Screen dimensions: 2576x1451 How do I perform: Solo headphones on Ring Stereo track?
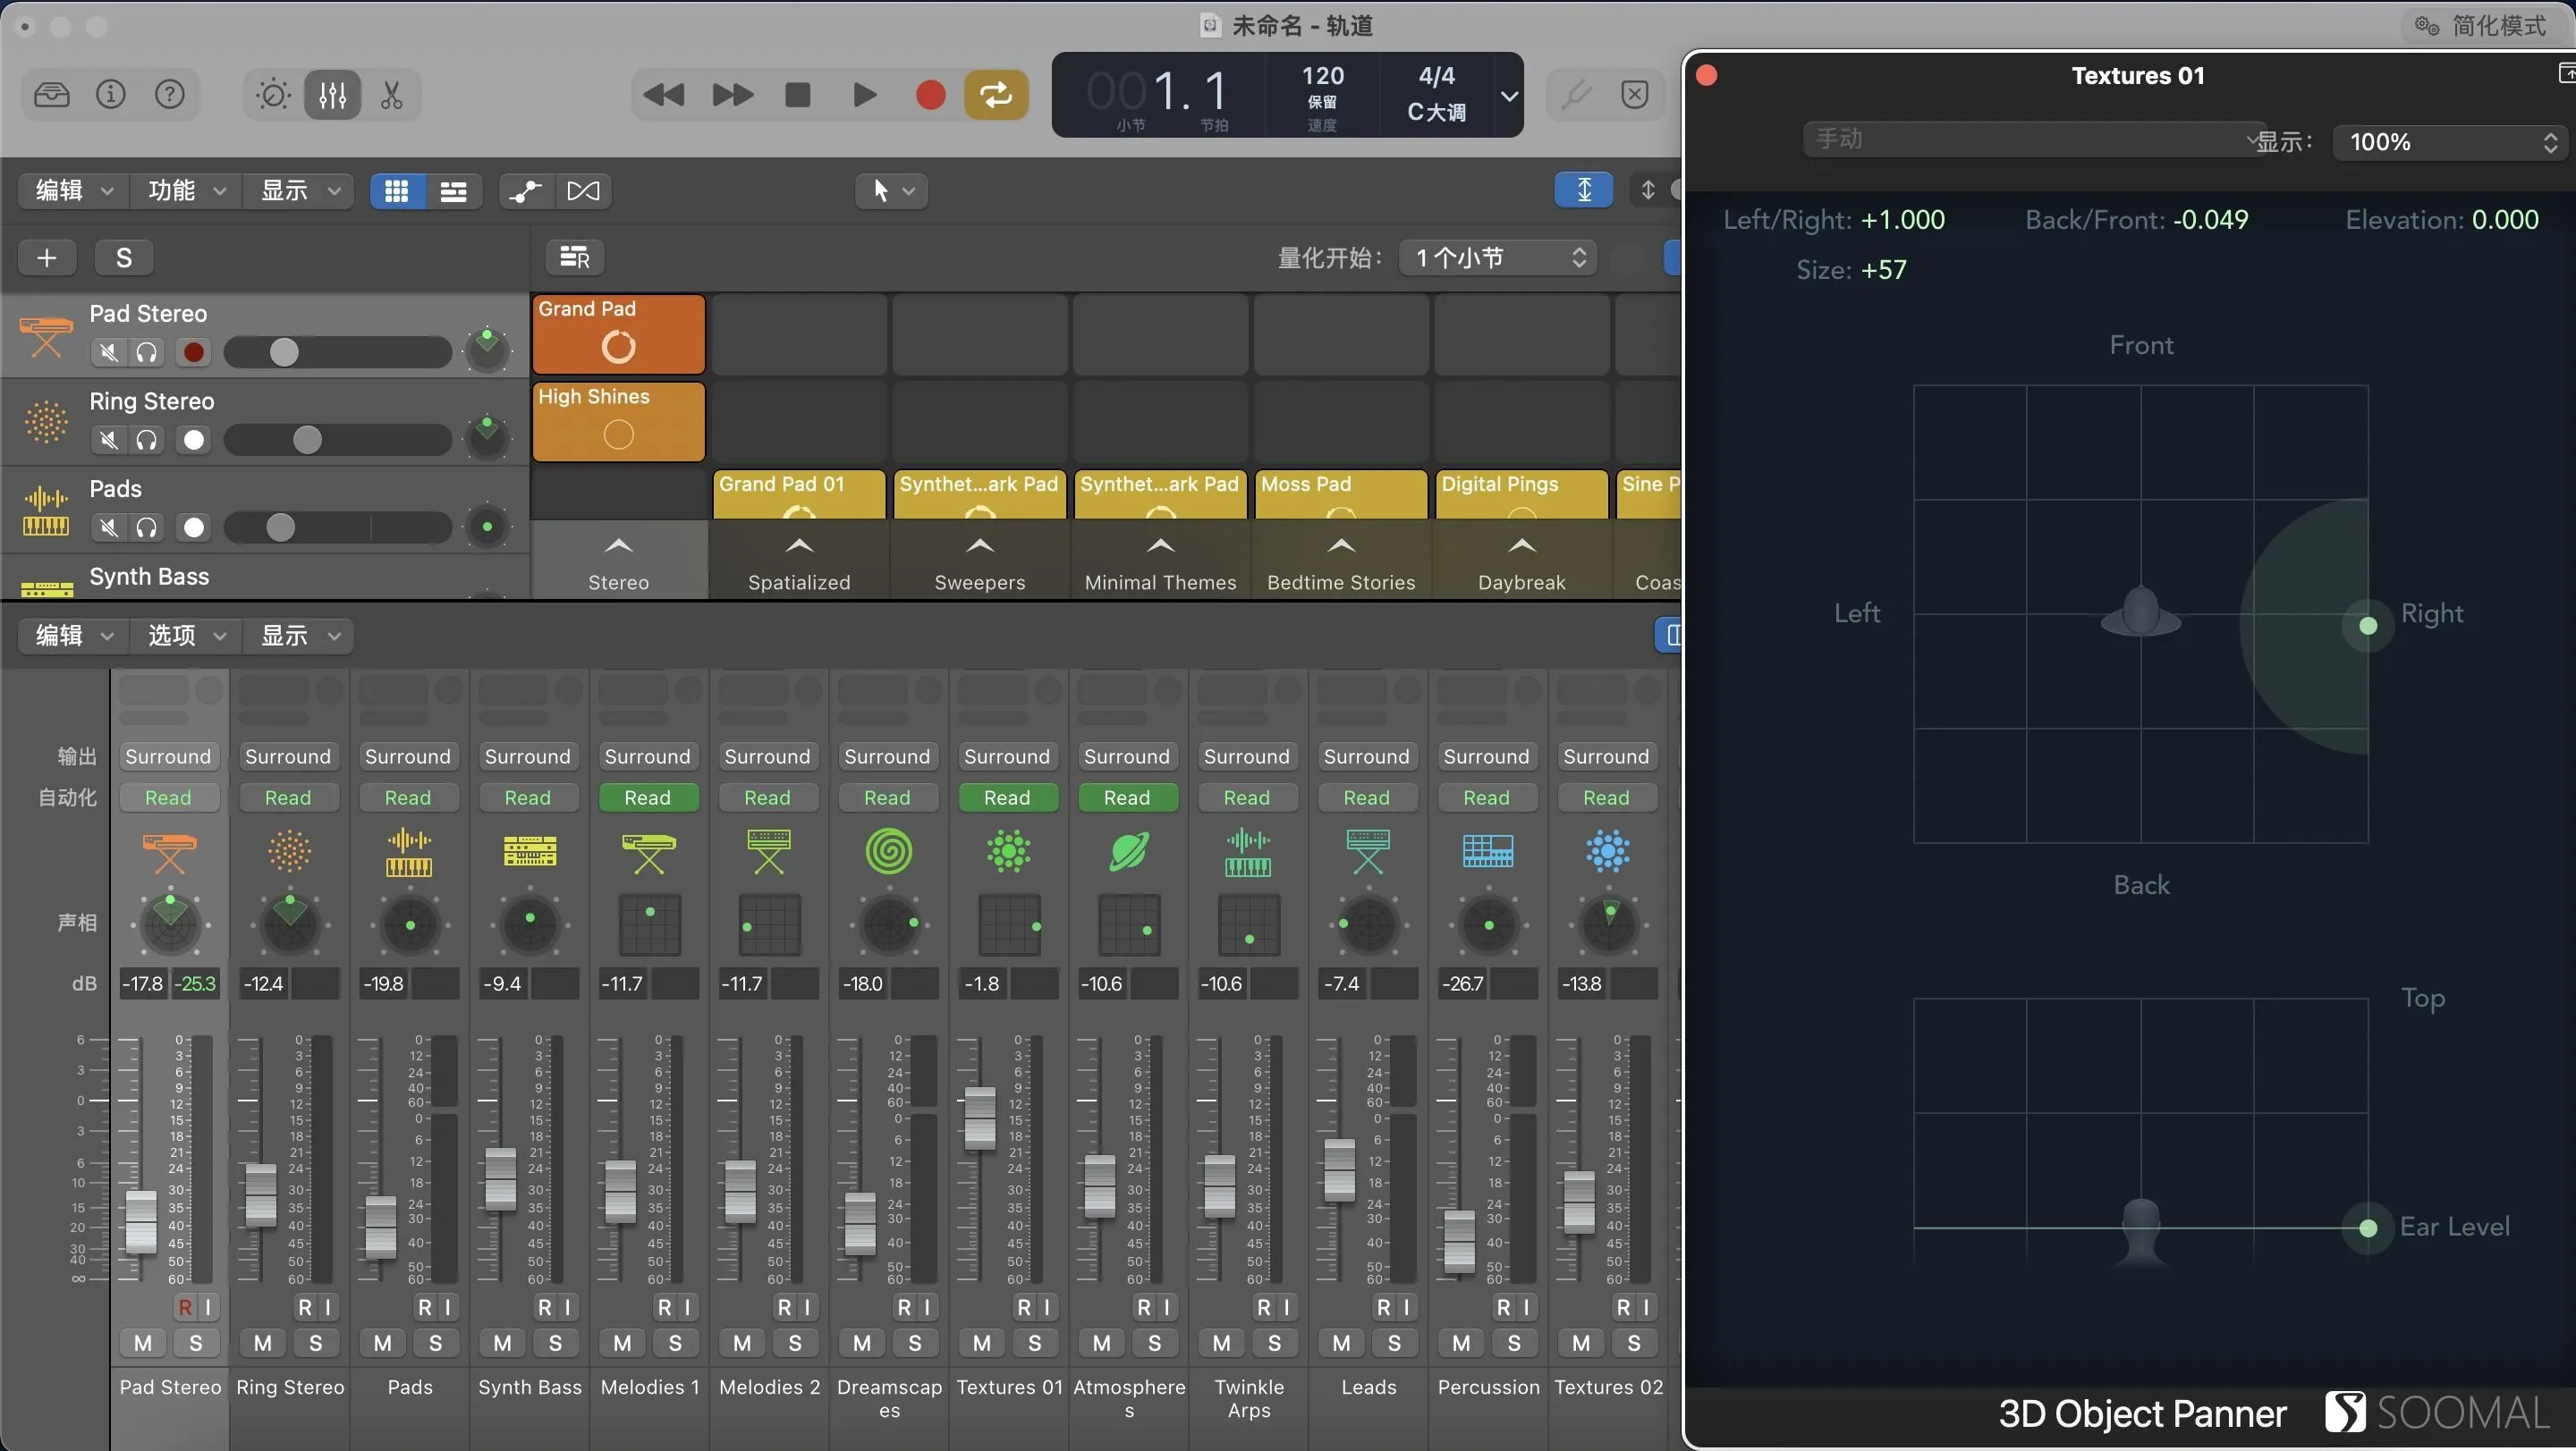coord(147,440)
